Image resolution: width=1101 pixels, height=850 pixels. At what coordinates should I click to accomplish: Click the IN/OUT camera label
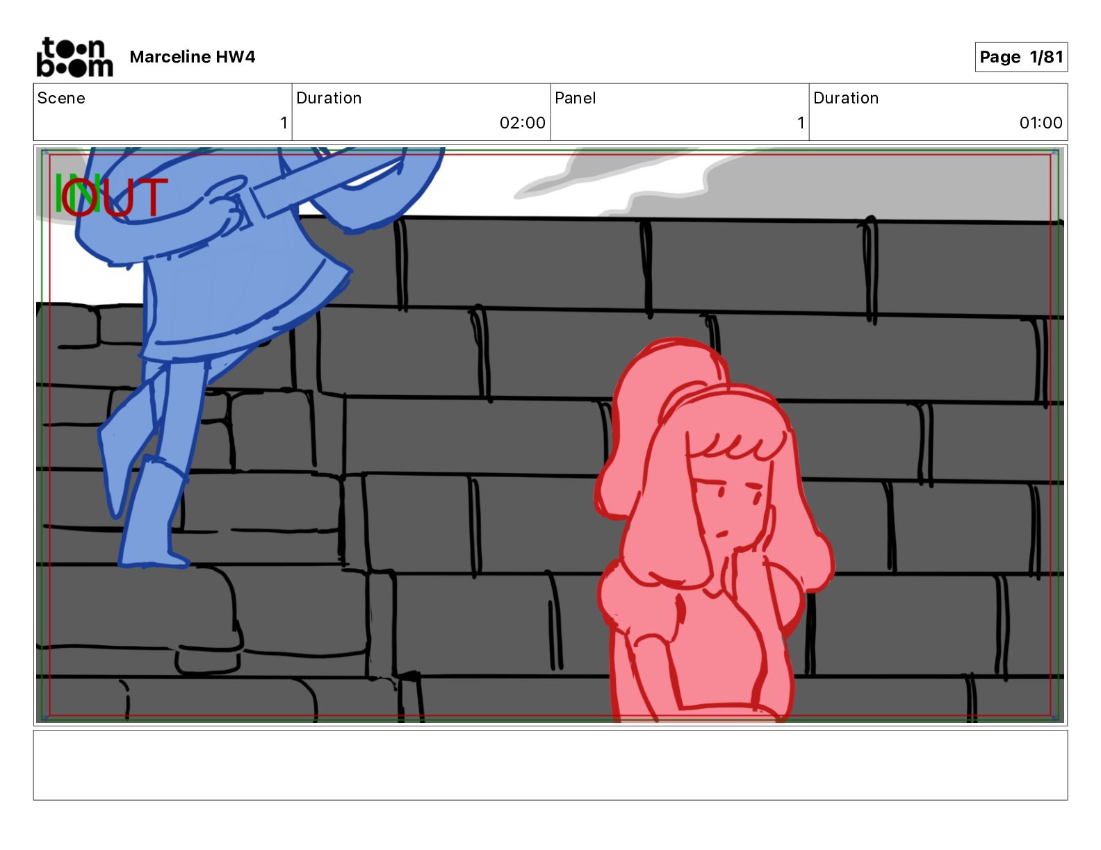pos(111,196)
